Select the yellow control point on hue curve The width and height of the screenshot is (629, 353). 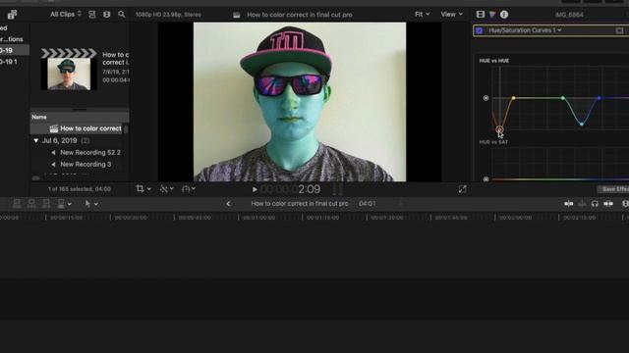click(x=513, y=98)
